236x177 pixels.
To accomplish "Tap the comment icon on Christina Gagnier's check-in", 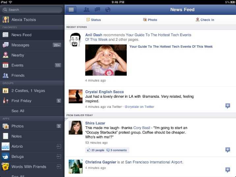I will tap(227, 170).
